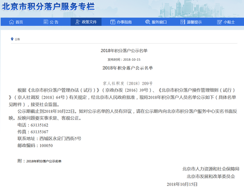This screenshot has width=244, height=189.
Task: Click the 公告 breadcrumb link
Action: tap(17, 39)
